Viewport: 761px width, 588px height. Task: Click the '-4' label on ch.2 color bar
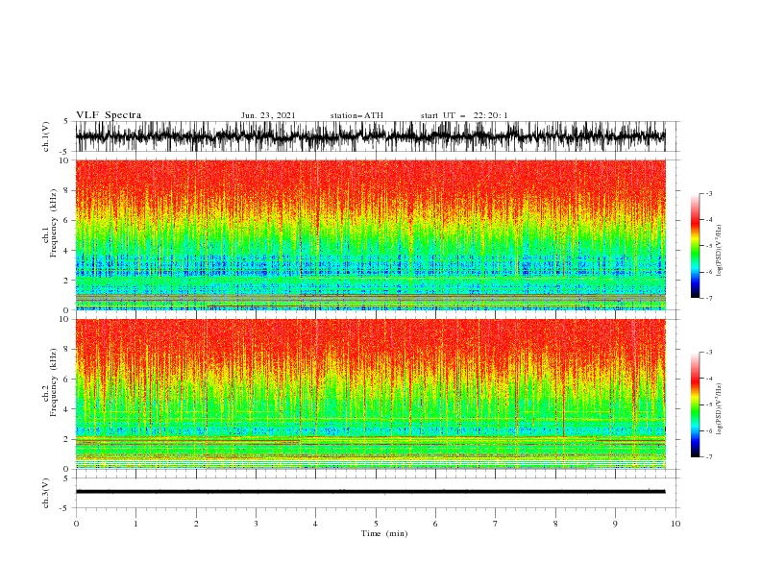(709, 379)
